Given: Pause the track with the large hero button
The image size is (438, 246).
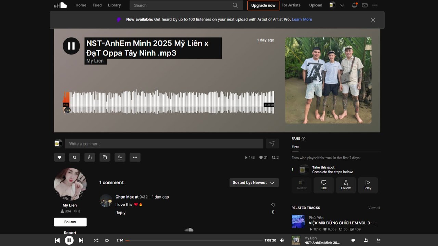Looking at the screenshot, I should (x=71, y=46).
